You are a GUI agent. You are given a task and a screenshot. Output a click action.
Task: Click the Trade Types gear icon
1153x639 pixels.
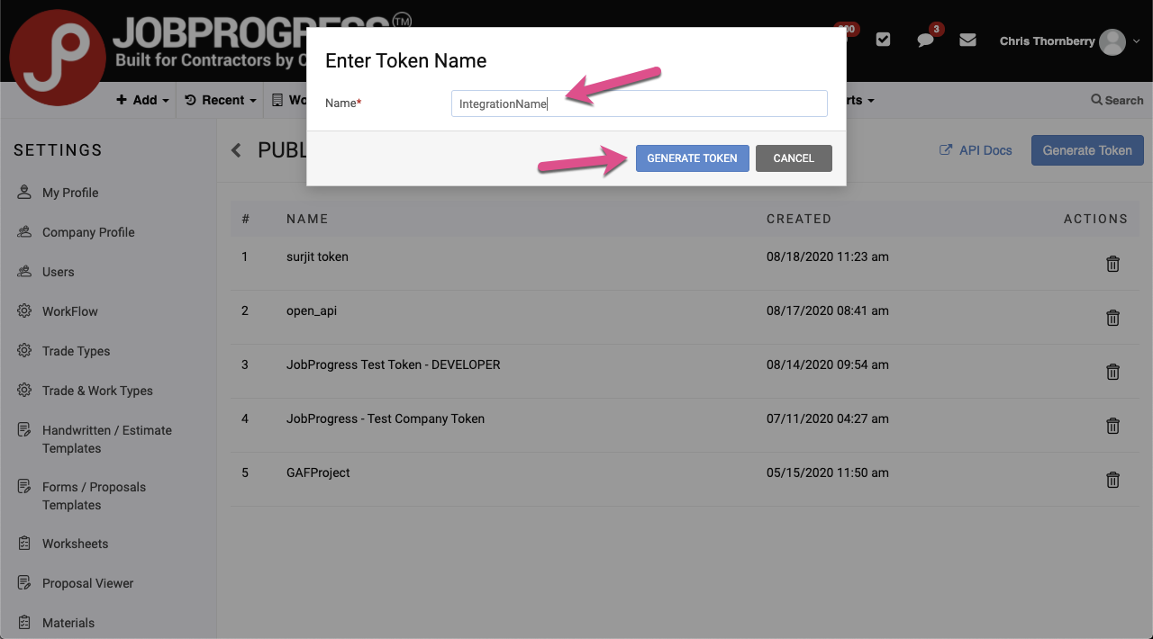pos(24,350)
